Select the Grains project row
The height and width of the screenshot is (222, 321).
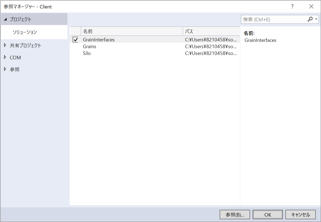point(155,47)
